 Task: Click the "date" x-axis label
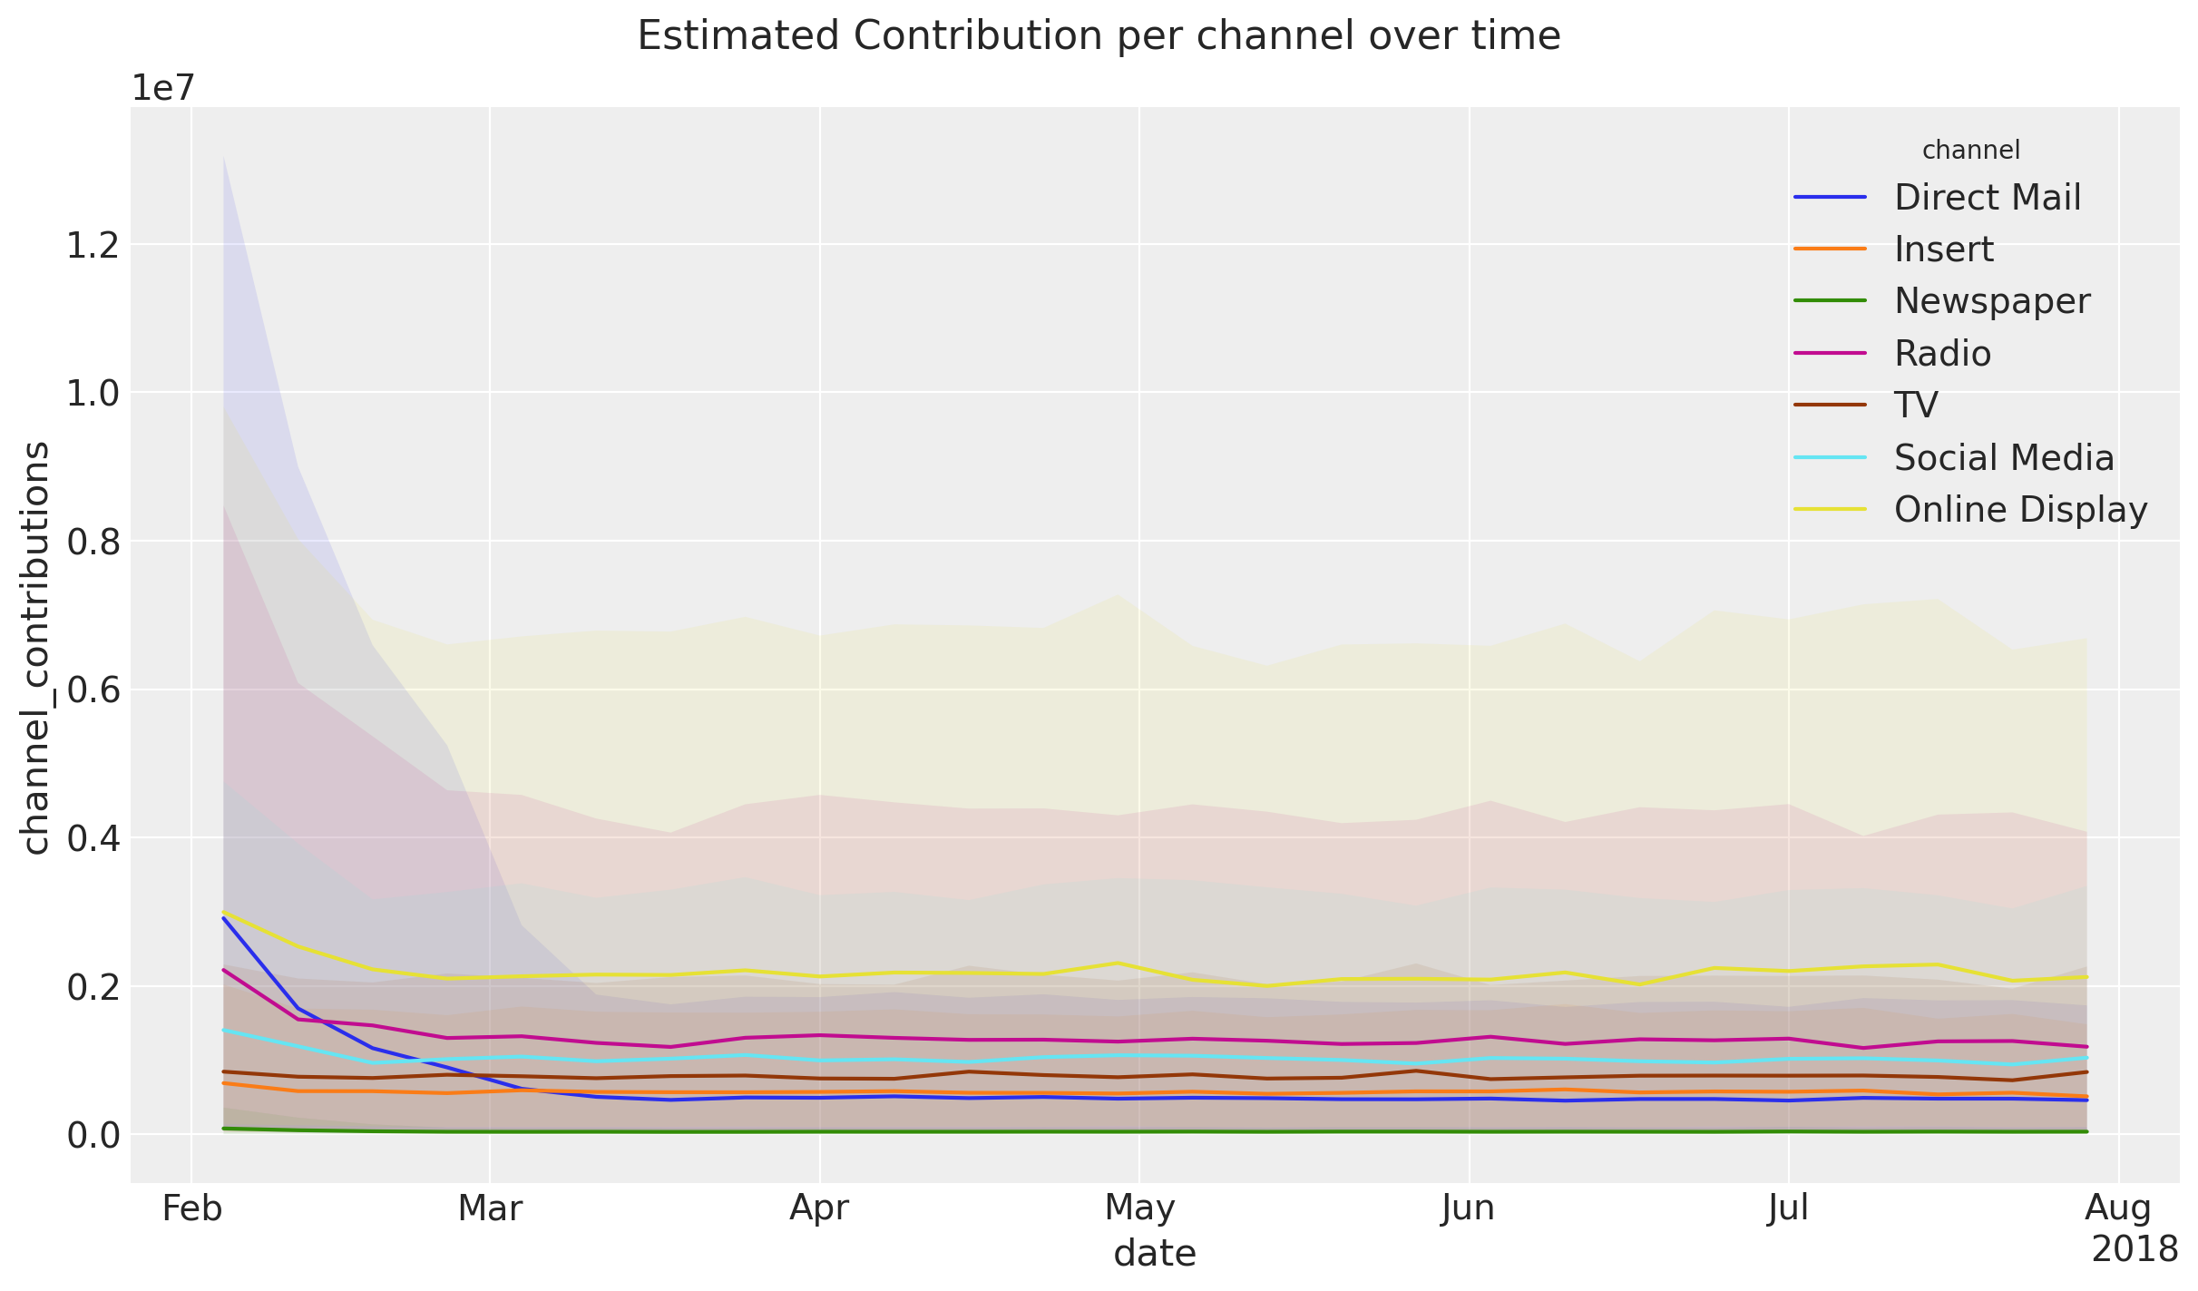coord(1155,1253)
